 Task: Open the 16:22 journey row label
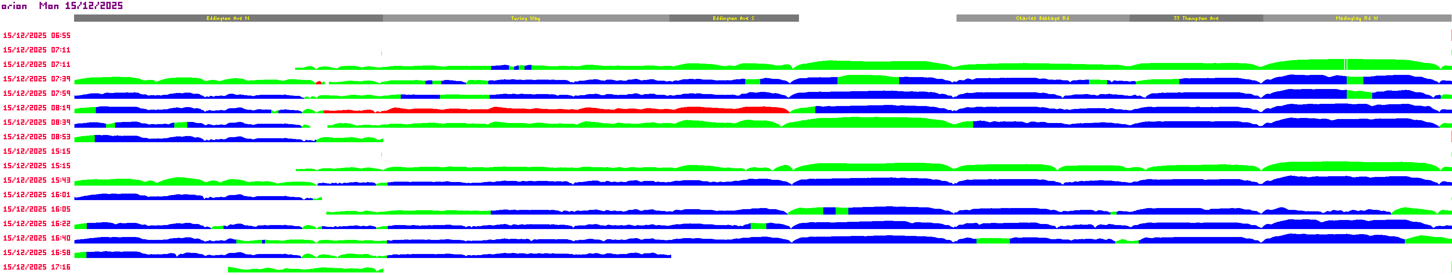click(37, 224)
